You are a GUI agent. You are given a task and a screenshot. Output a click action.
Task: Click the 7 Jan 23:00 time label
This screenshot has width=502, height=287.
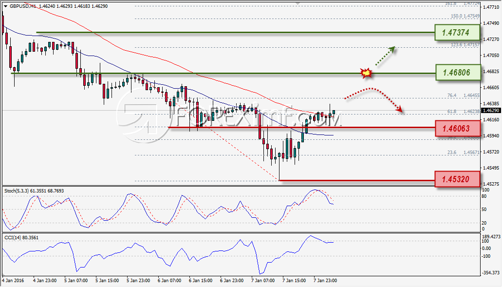[x=325, y=281]
